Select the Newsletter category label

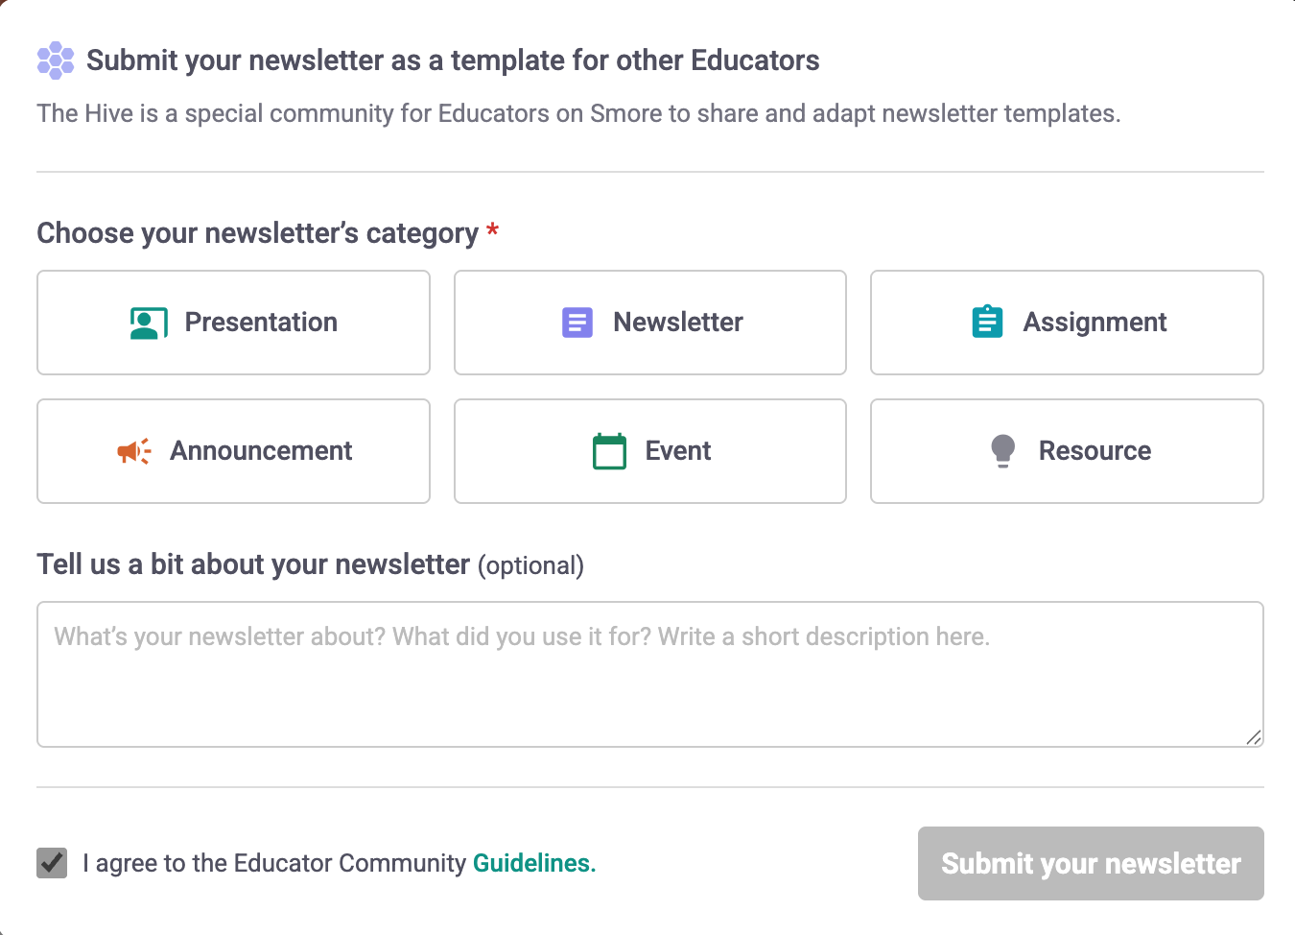(678, 323)
